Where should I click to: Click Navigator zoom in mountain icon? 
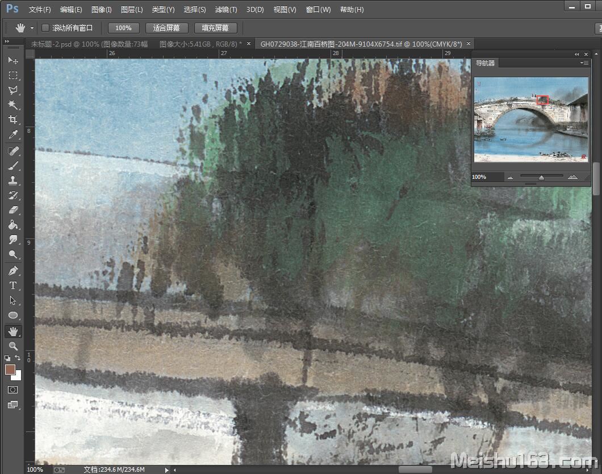point(572,177)
